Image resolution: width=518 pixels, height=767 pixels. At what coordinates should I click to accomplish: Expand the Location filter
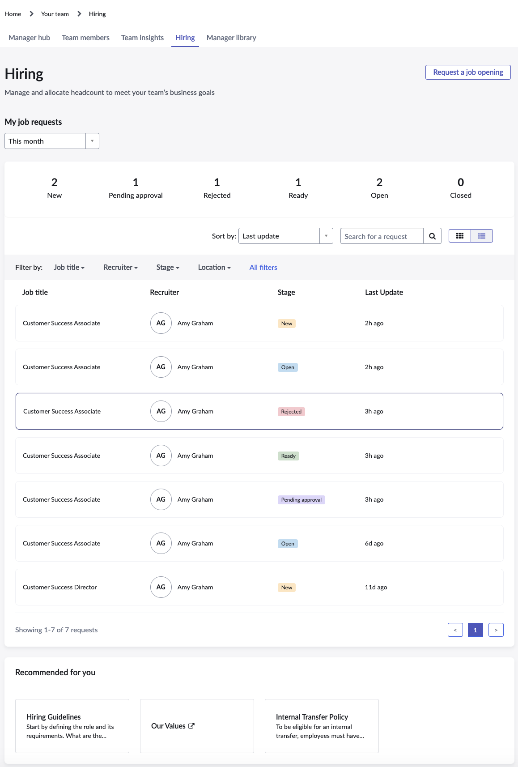coord(214,267)
